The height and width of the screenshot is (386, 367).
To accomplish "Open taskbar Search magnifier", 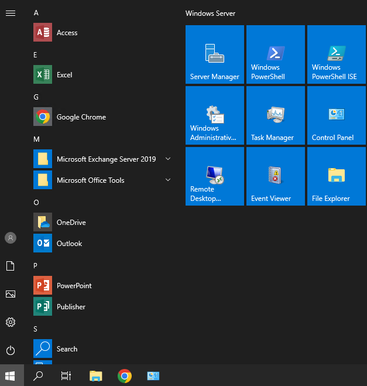I will point(38,376).
